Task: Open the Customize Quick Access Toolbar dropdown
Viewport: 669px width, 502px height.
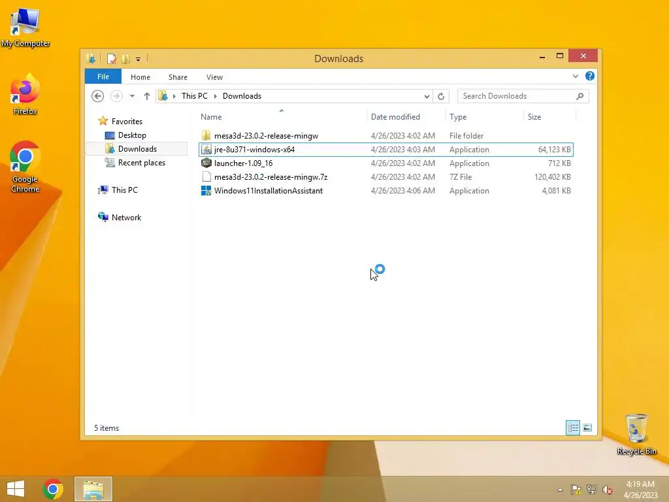Action: coord(139,59)
